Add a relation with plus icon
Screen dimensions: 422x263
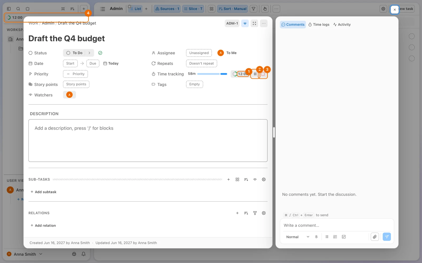(237, 213)
